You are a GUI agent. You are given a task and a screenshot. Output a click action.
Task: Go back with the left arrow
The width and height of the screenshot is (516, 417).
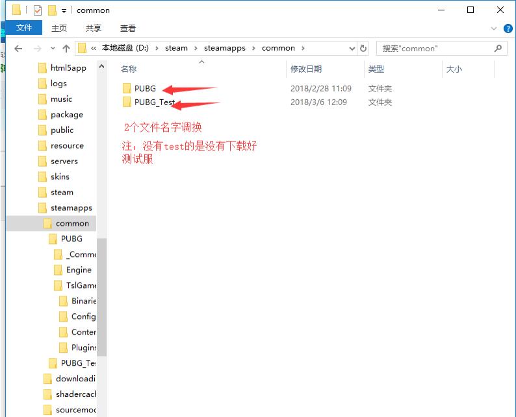coord(18,49)
